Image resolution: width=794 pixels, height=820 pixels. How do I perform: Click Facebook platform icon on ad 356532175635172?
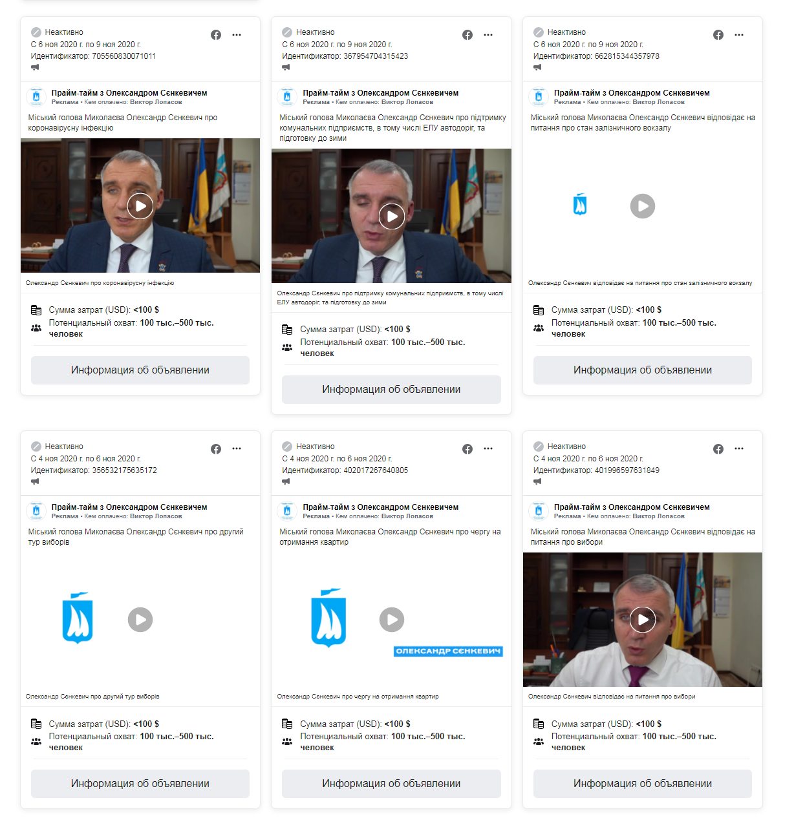(216, 449)
